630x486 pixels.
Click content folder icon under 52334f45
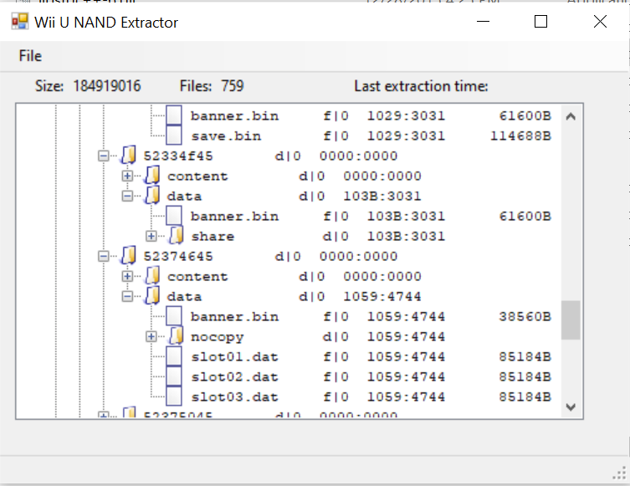click(152, 175)
